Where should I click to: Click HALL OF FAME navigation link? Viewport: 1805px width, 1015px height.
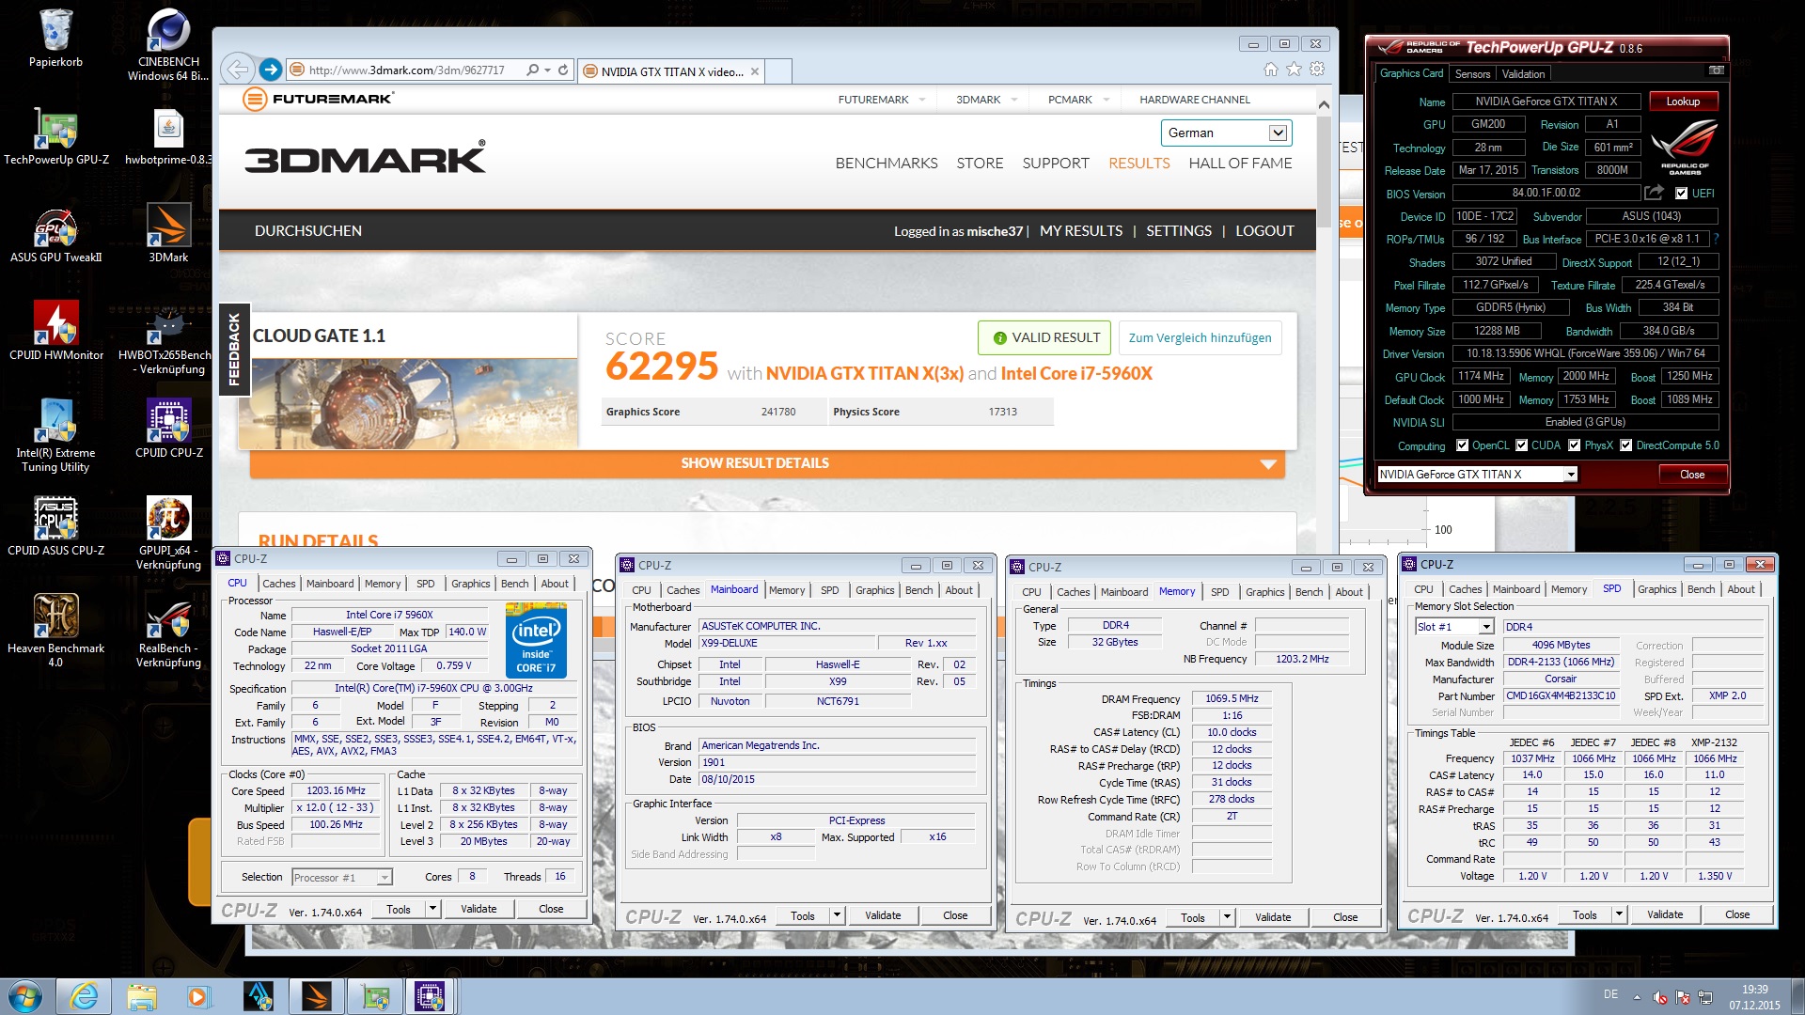[1240, 163]
